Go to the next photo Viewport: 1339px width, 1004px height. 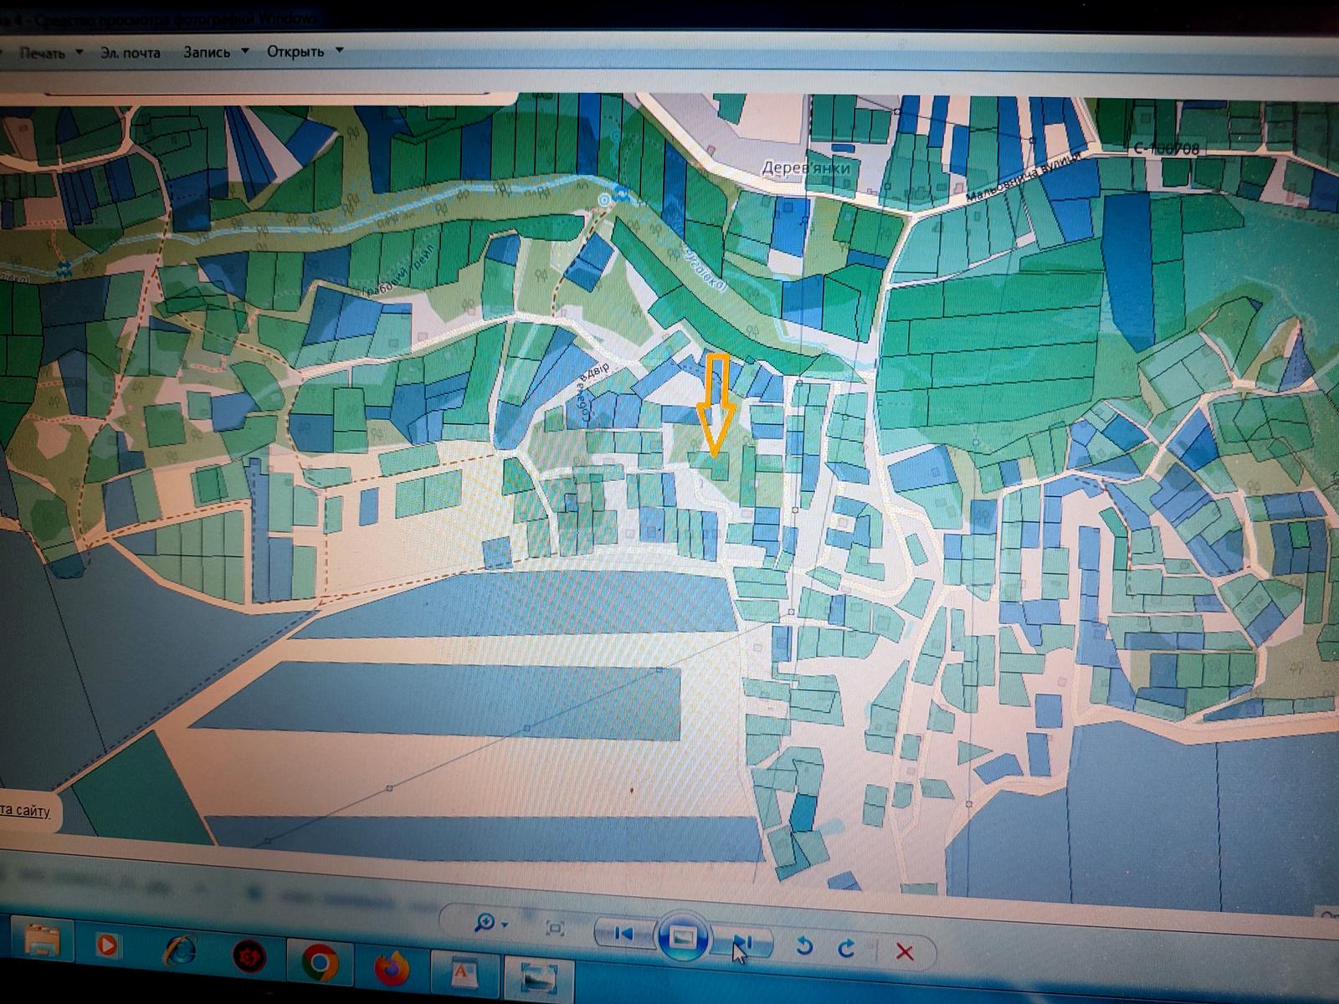pyautogui.click(x=742, y=942)
